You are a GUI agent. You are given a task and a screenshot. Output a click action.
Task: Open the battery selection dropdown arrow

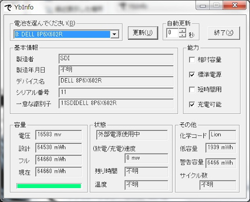pyautogui.click(x=114, y=34)
